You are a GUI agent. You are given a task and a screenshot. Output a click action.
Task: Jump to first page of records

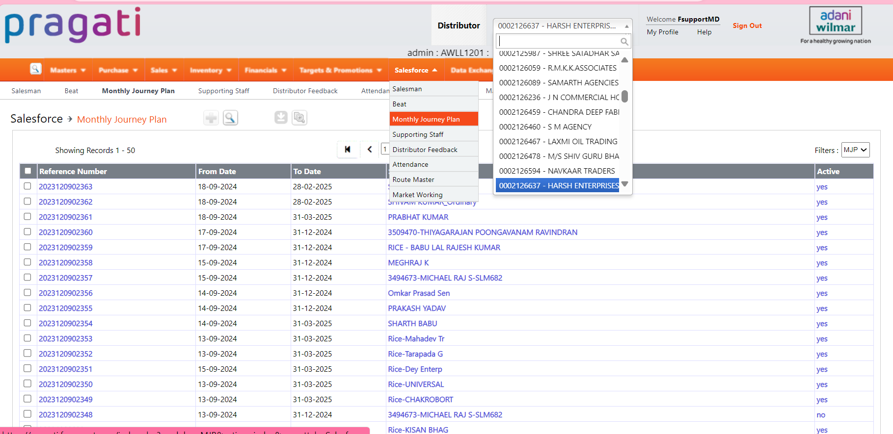[348, 150]
